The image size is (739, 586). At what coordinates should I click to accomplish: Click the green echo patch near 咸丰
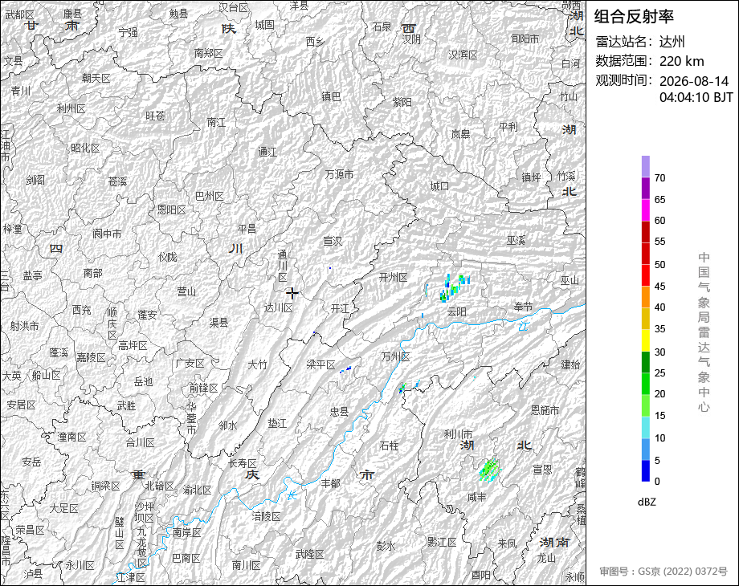pyautogui.click(x=489, y=469)
